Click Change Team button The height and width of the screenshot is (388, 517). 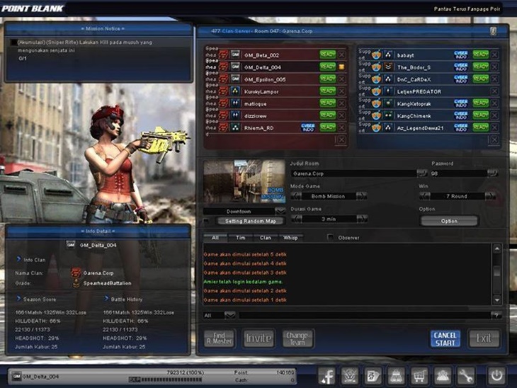pos(297,338)
